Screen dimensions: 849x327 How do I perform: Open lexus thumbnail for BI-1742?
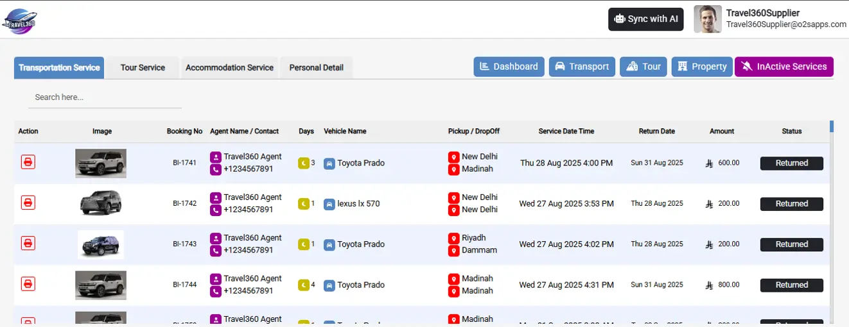coord(101,203)
